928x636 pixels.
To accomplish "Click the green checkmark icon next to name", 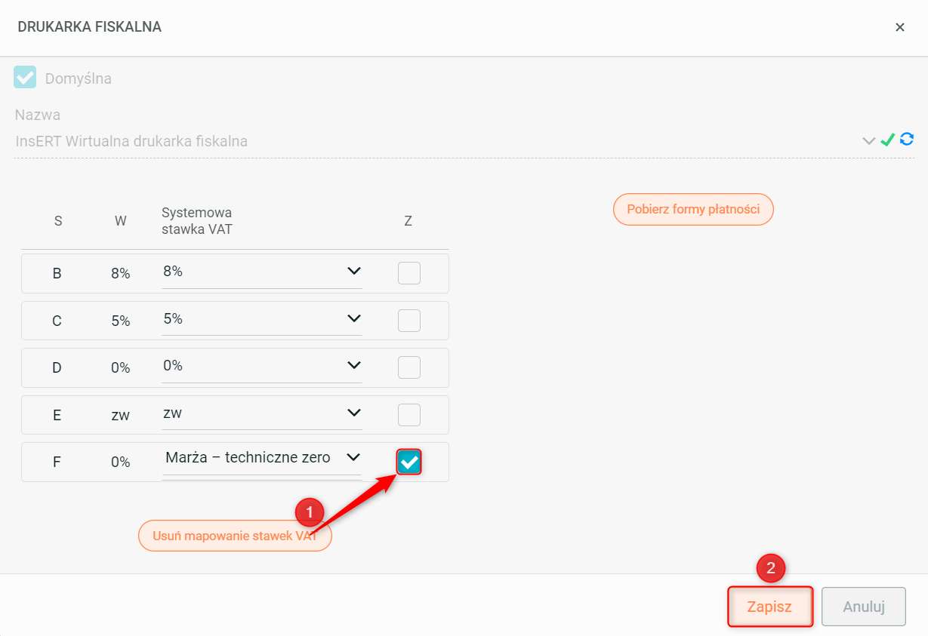I will pyautogui.click(x=888, y=140).
